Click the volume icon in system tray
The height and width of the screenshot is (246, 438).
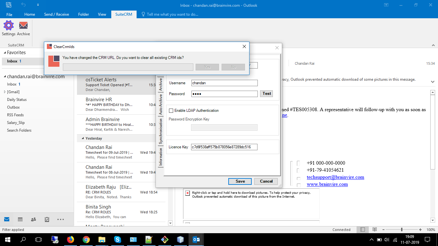[387, 240]
